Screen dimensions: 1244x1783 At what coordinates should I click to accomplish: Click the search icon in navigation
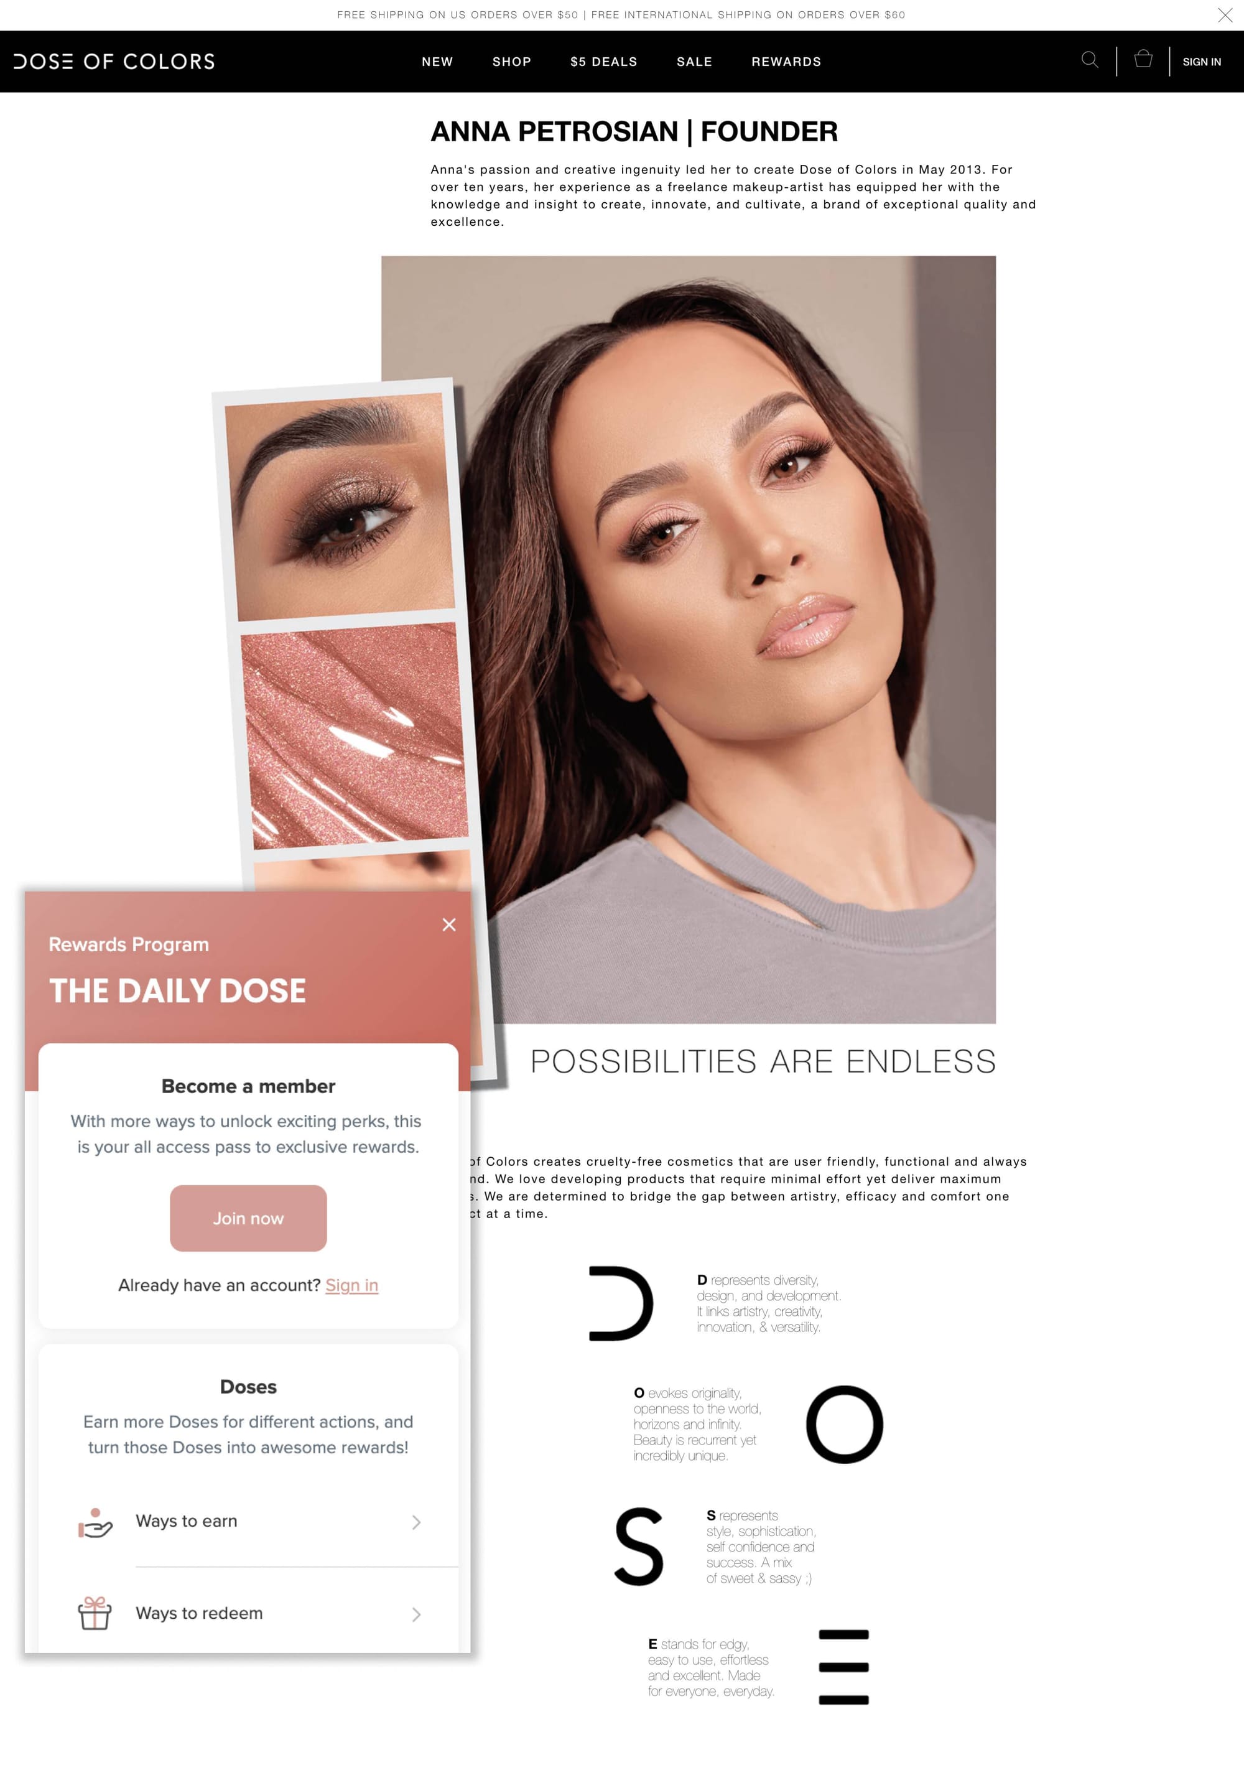[x=1091, y=60]
